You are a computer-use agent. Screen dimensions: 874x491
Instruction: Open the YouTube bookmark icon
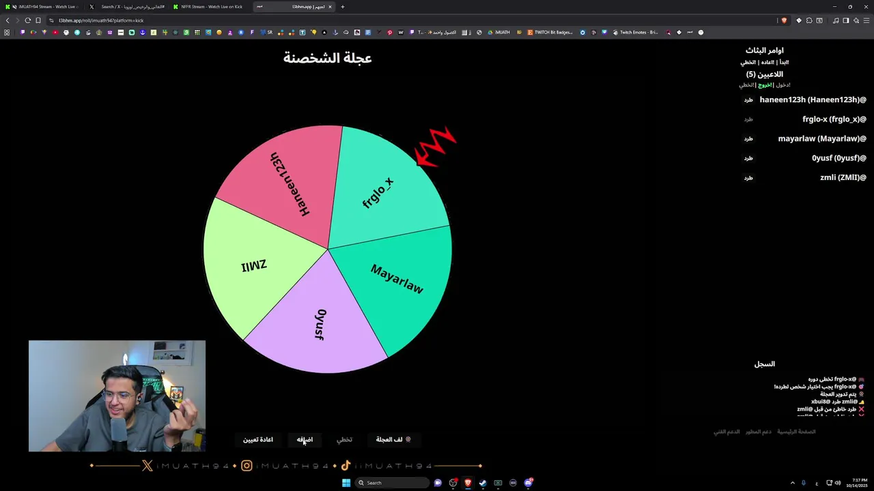pos(55,32)
